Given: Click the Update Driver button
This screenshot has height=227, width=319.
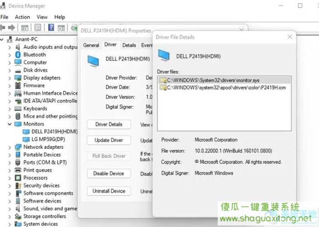Looking at the screenshot, I should point(109,140).
